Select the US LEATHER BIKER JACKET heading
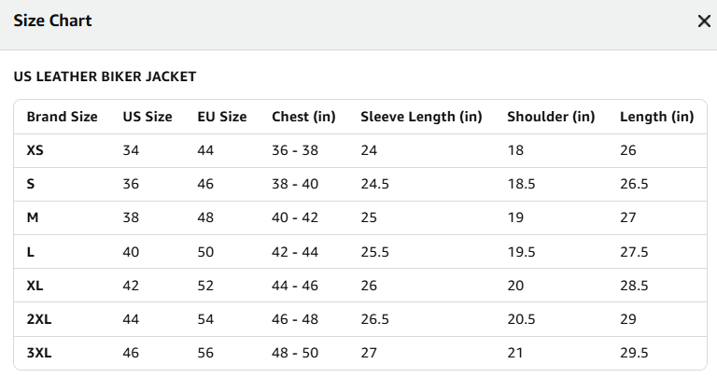 (105, 77)
